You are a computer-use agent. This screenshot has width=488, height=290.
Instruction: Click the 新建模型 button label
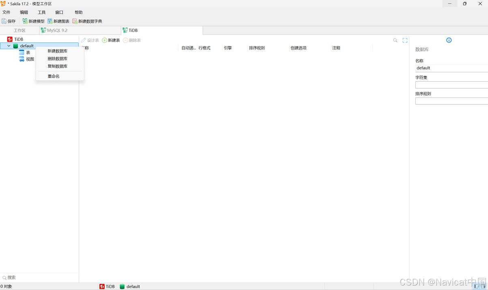[x=37, y=21]
